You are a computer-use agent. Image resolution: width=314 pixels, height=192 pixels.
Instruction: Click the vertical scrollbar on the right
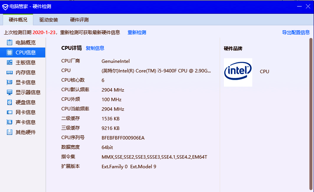tap(311, 114)
